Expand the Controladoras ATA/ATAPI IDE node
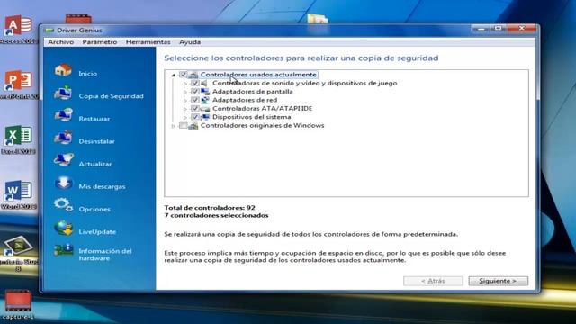Image resolution: width=576 pixels, height=324 pixels. (x=185, y=109)
